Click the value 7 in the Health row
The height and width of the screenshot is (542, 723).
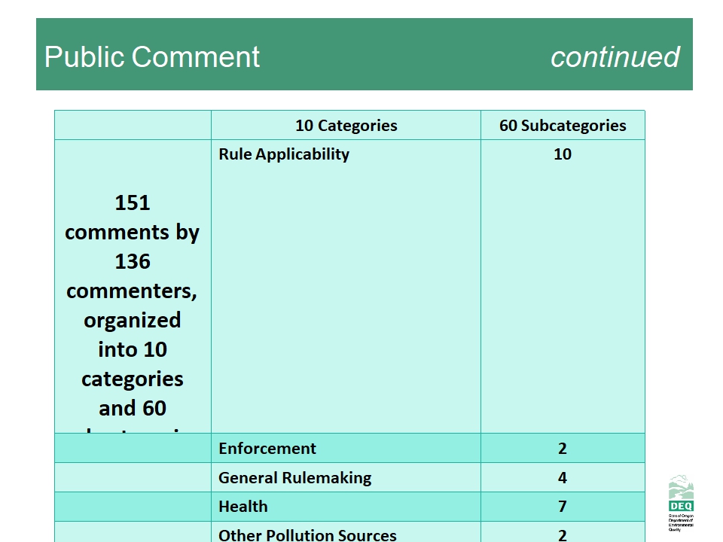[x=563, y=507]
